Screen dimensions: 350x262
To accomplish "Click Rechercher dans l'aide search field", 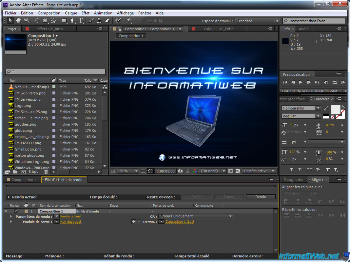I will (x=314, y=21).
